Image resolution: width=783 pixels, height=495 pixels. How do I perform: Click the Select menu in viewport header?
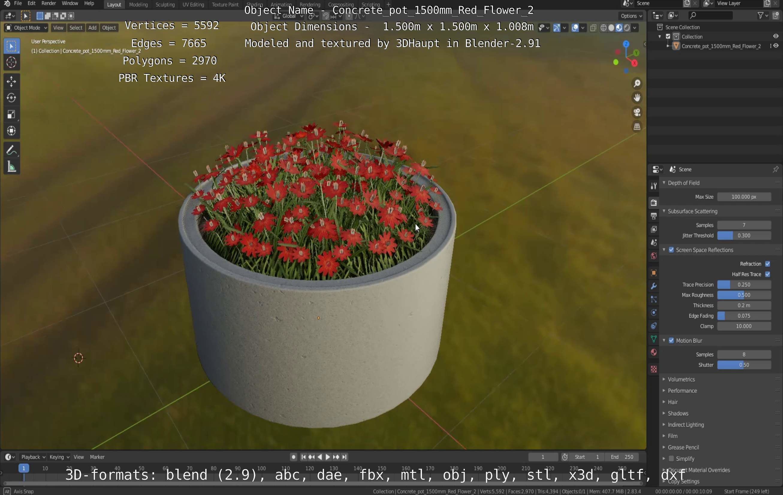[76, 28]
